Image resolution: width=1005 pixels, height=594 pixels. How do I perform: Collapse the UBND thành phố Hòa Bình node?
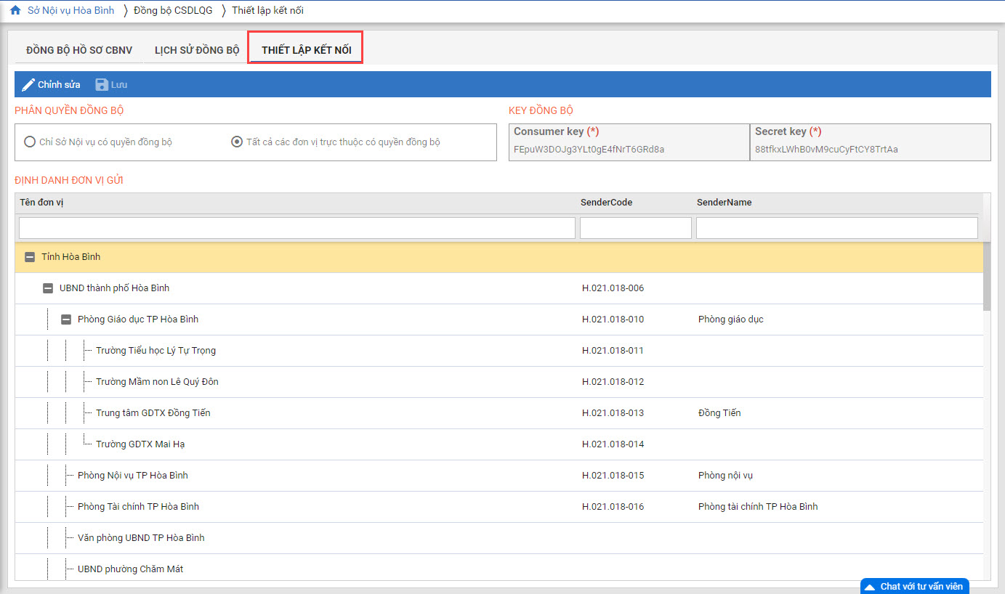[48, 288]
